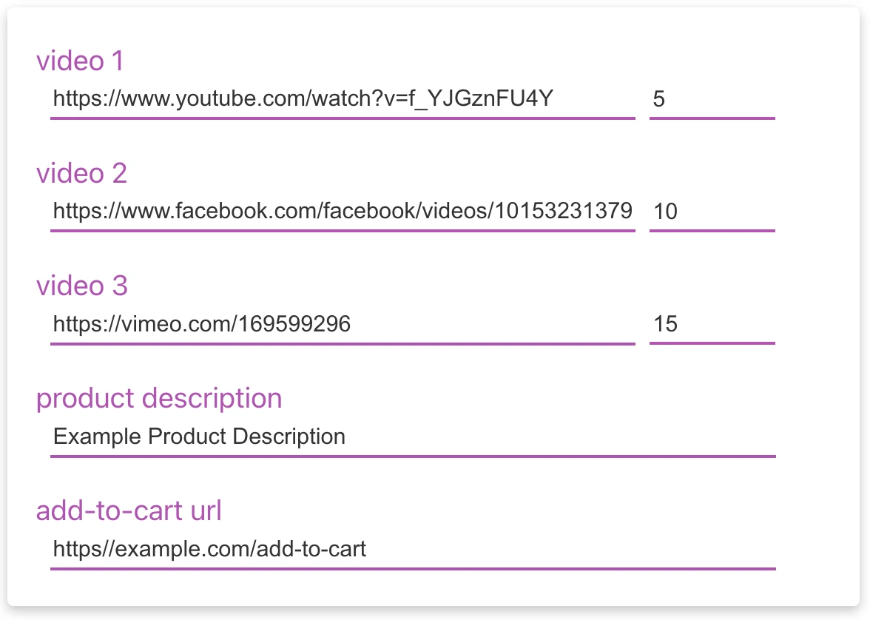Click the video 3 field showing 15

711,324
